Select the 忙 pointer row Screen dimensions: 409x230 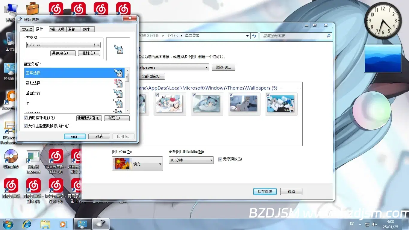74,103
